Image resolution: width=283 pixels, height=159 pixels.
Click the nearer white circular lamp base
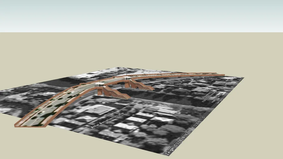pos(100,84)
